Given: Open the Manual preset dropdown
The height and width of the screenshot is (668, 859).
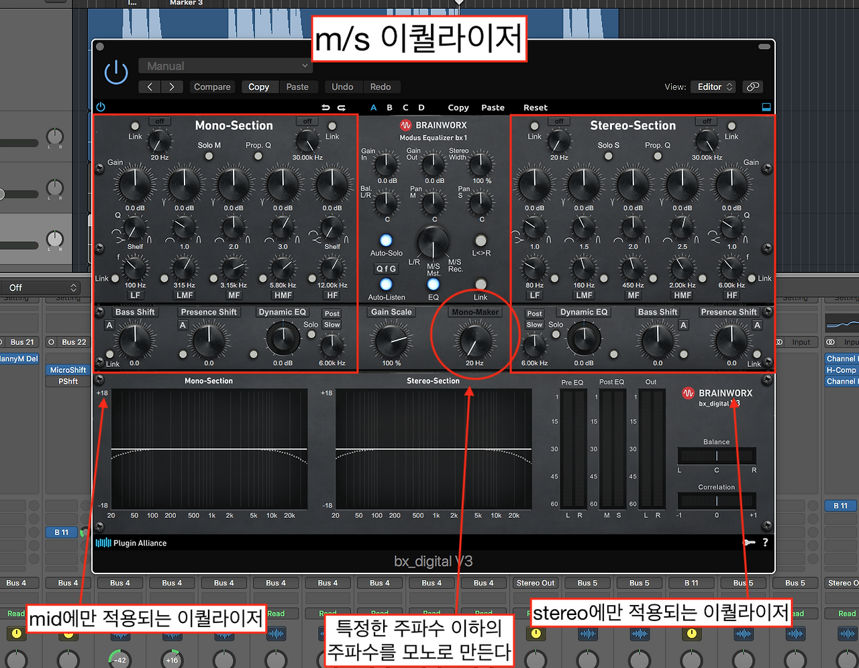Looking at the screenshot, I should coord(225,66).
